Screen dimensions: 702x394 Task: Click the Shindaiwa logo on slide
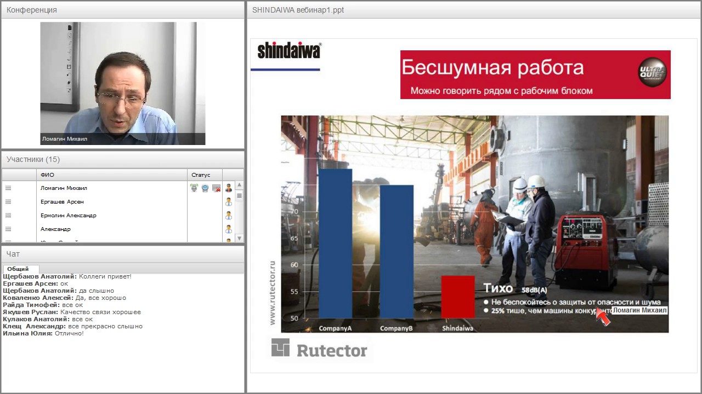click(x=289, y=51)
